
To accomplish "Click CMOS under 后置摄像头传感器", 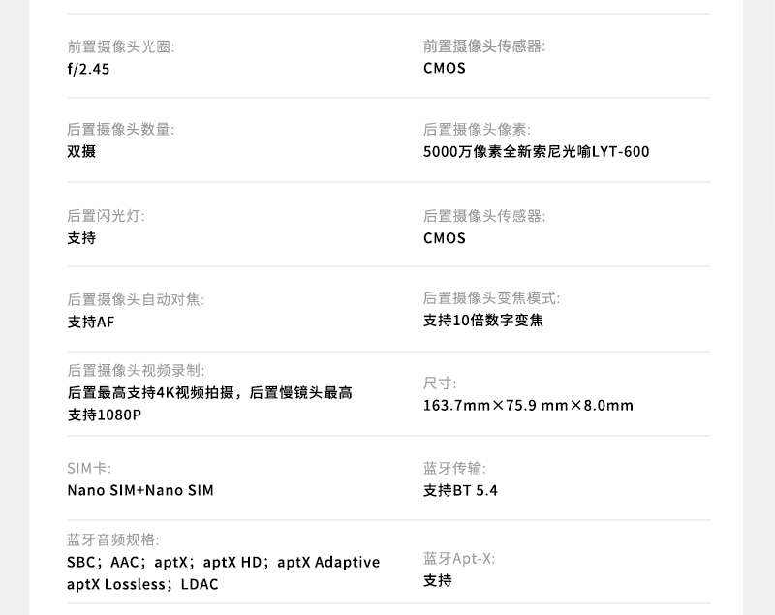I will [444, 238].
